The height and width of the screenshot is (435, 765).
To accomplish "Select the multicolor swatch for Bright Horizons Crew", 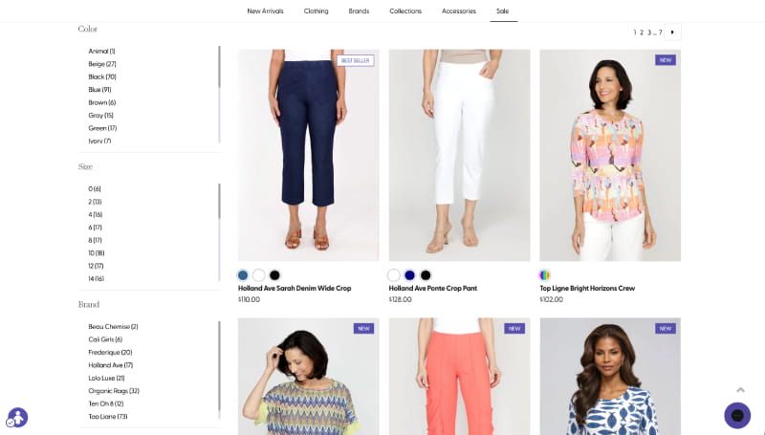I will 545,275.
